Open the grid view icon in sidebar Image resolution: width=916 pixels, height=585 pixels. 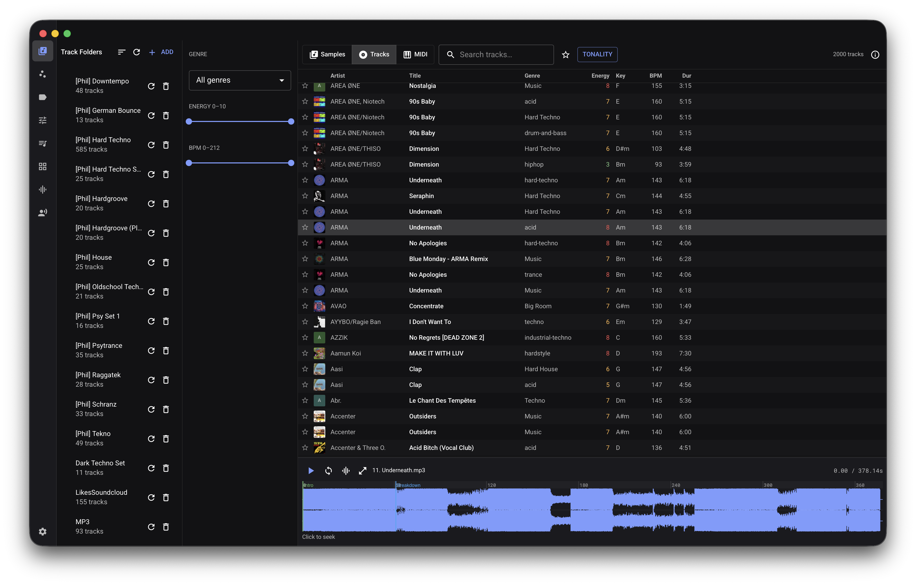(42, 167)
